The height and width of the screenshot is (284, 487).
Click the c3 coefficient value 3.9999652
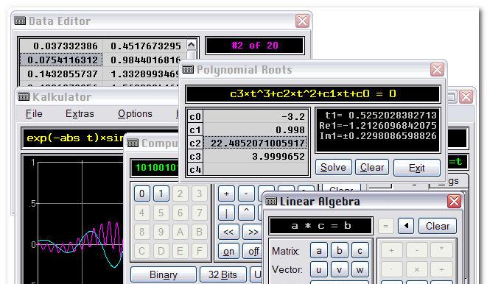[x=256, y=157]
